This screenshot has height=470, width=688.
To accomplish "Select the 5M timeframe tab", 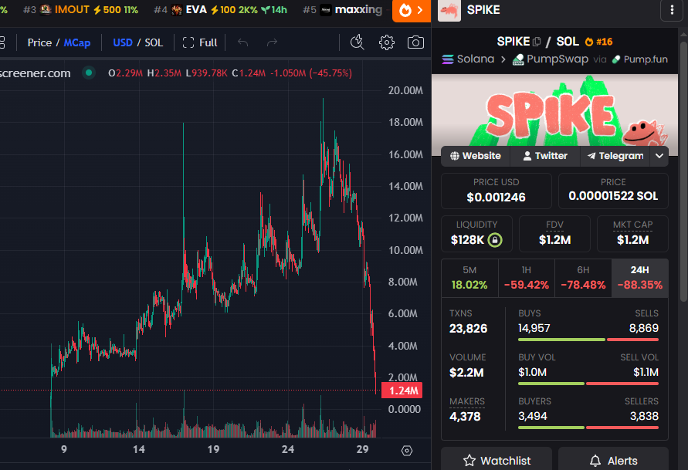I will (469, 278).
